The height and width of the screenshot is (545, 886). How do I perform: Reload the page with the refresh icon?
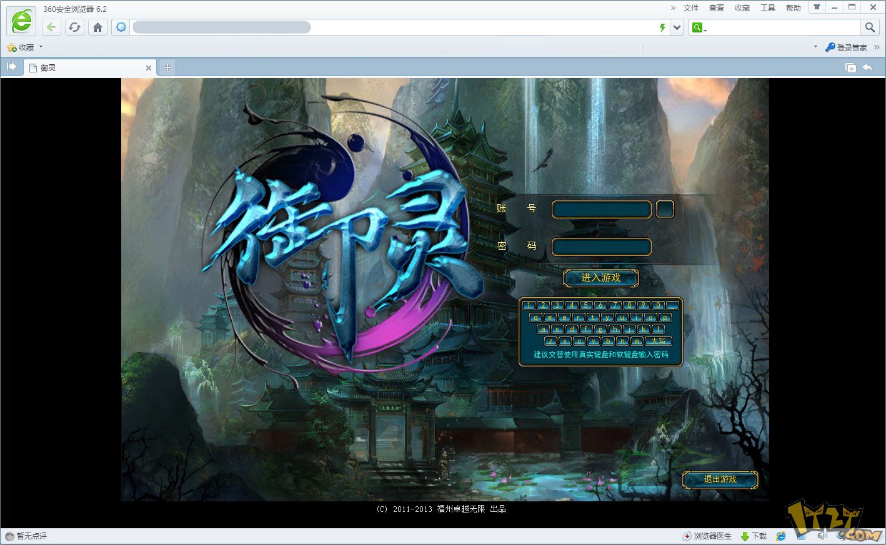[74, 27]
